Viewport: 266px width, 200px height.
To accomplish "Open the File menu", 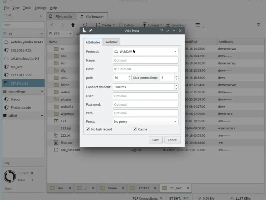I will (x=6, y=8).
